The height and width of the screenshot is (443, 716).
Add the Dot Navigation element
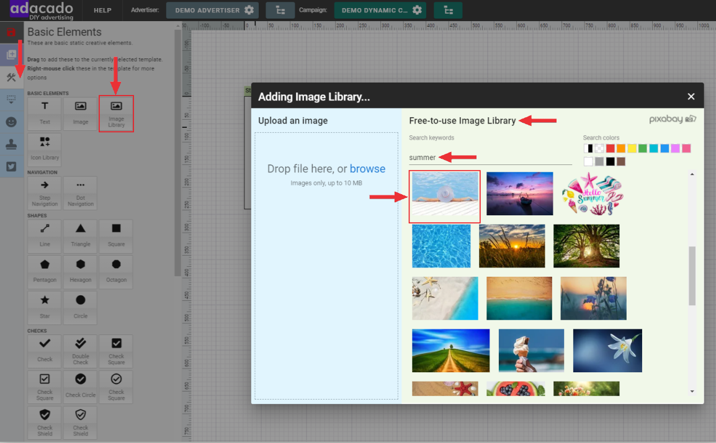[81, 193]
